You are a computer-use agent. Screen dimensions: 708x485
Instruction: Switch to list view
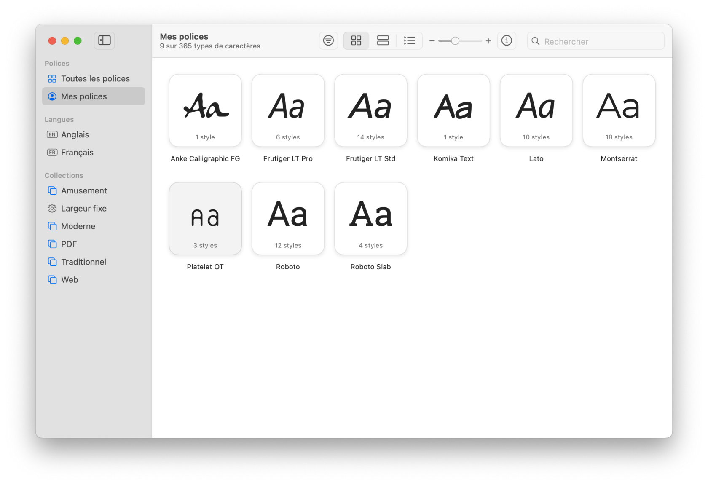(409, 40)
